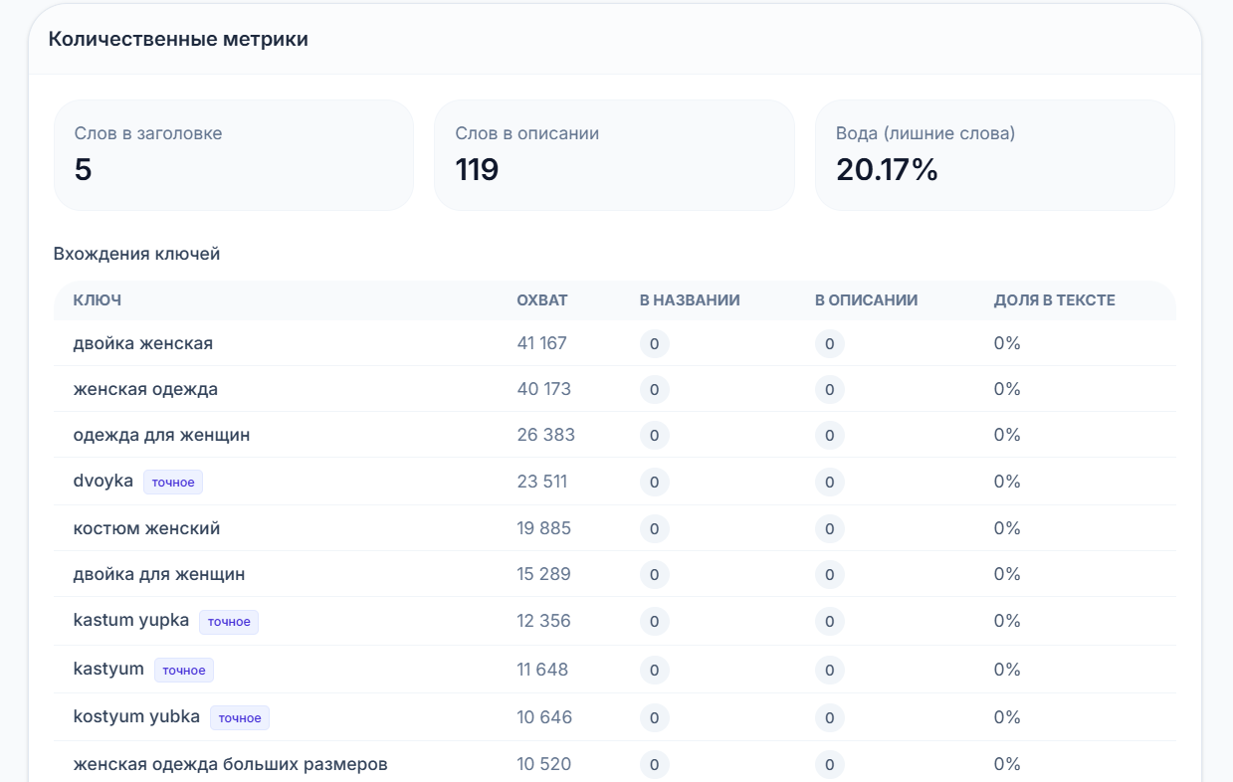This screenshot has width=1233, height=782.
Task: Click description count badge for 'двойка для женщин'
Action: (830, 574)
